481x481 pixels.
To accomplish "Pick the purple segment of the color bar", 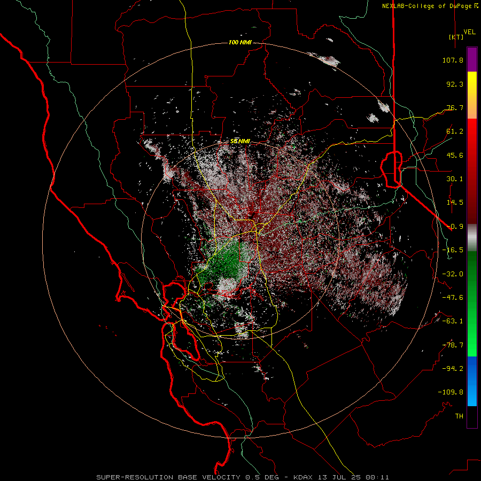I will coord(472,59).
